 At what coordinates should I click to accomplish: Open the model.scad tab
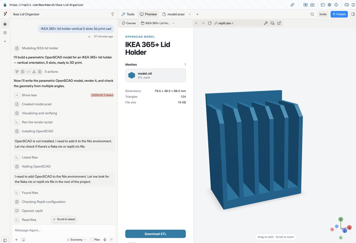click(173, 14)
